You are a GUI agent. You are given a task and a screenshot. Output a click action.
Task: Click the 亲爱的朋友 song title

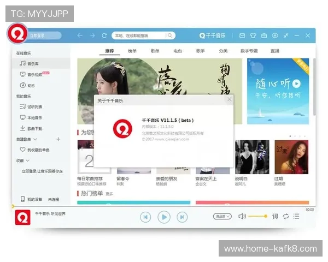pyautogui.click(x=167, y=178)
